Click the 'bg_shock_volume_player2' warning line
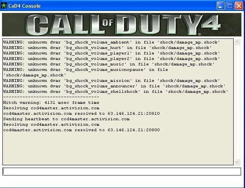 click(x=112, y=59)
